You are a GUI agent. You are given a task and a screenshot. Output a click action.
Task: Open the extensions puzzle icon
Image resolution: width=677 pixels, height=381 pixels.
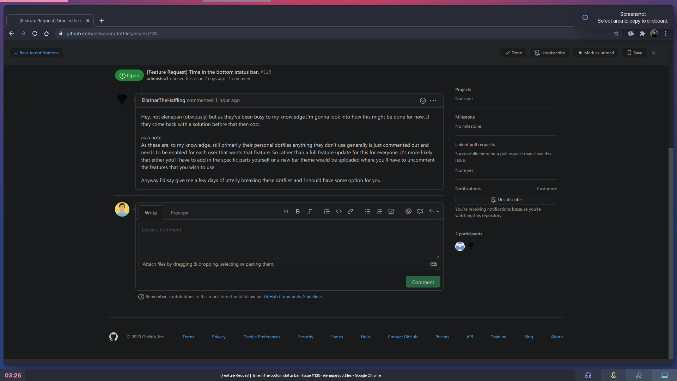(642, 34)
